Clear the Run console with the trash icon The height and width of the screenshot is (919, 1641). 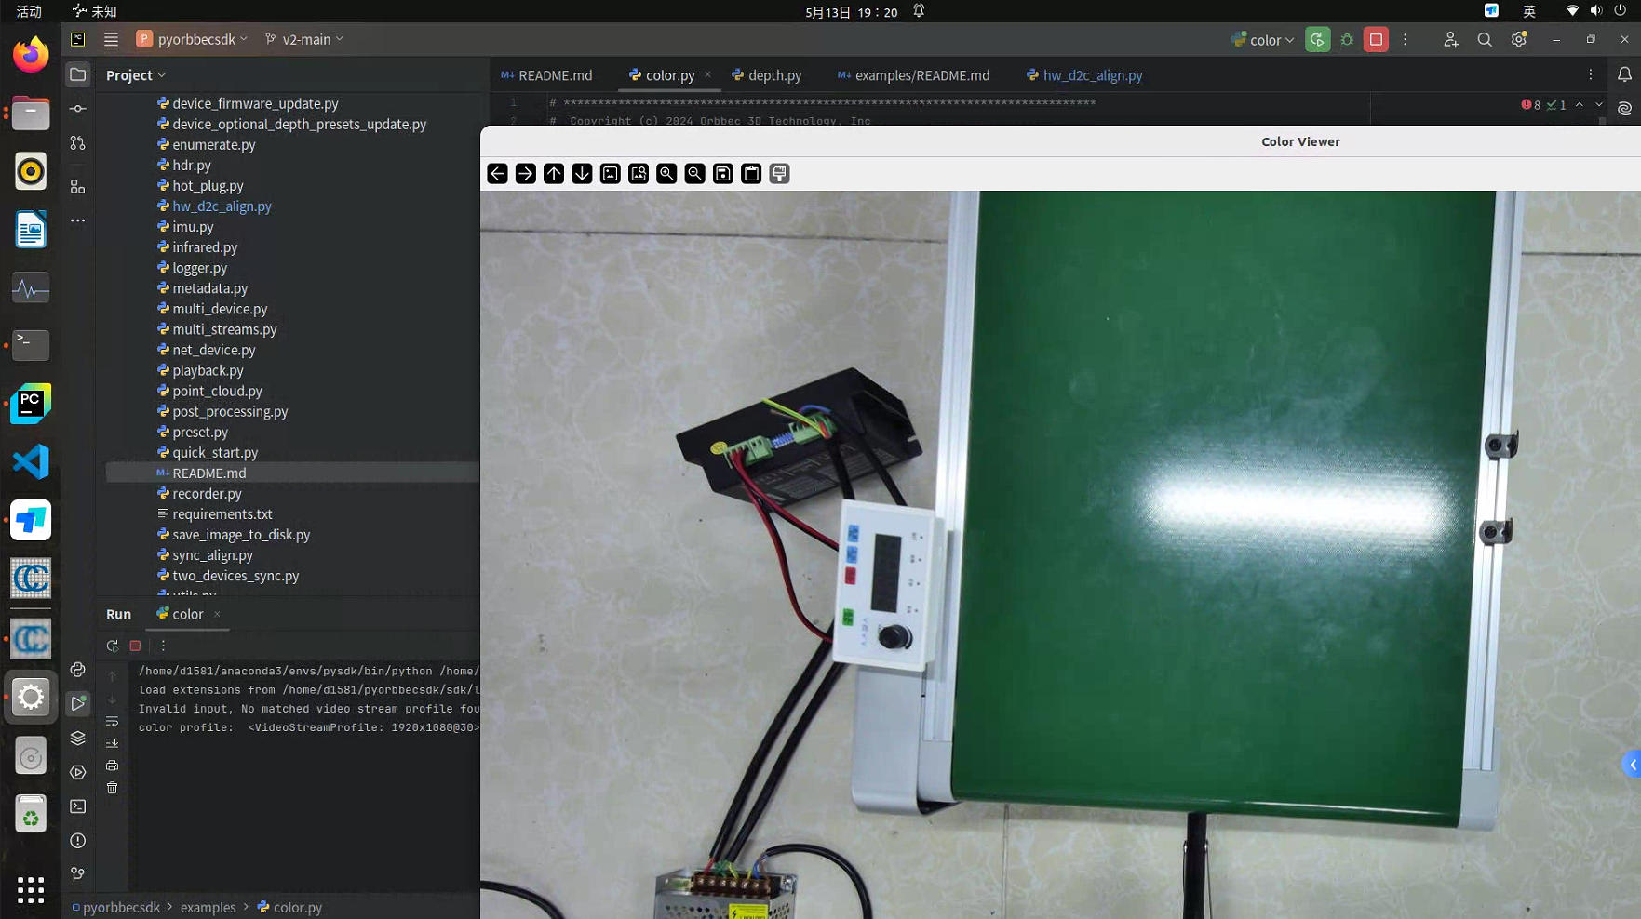click(113, 788)
